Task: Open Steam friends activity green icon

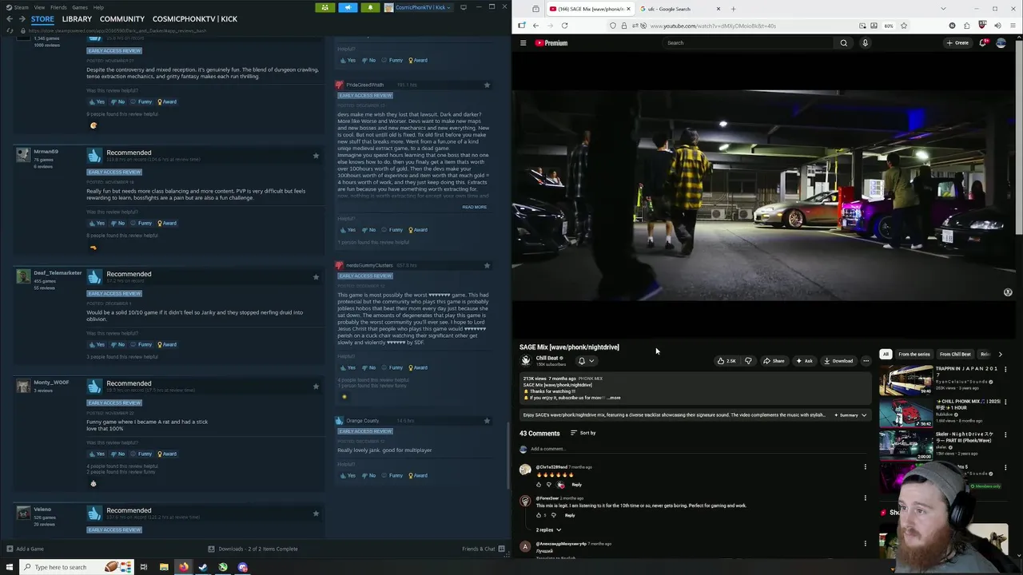Action: (324, 7)
